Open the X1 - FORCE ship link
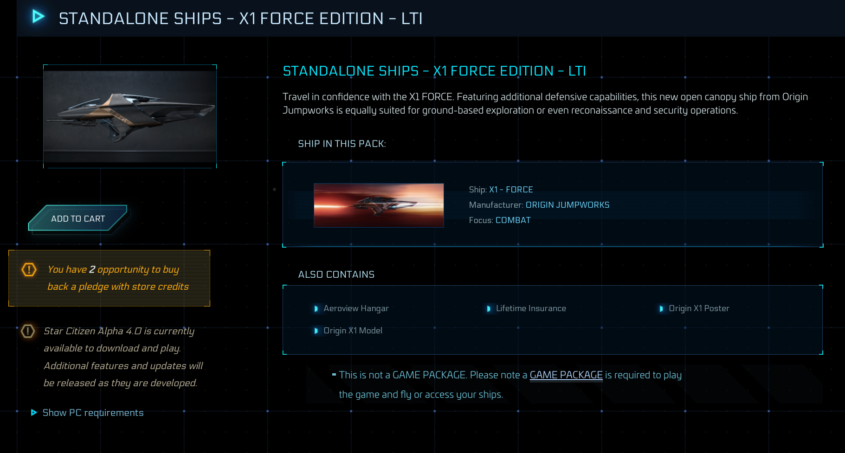This screenshot has width=845, height=453. click(x=511, y=190)
